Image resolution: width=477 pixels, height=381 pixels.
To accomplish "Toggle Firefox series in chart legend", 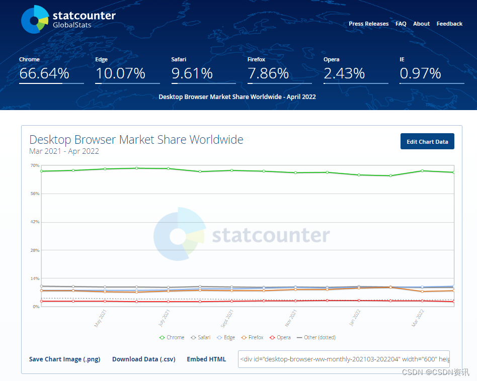I will coord(252,338).
